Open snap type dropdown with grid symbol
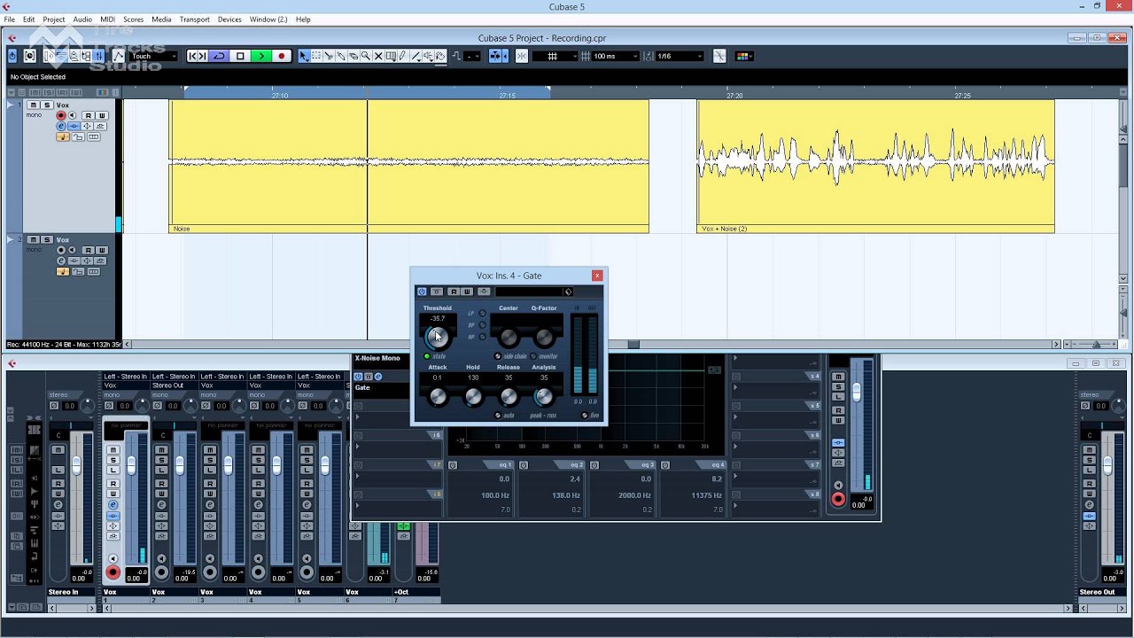 556,56
